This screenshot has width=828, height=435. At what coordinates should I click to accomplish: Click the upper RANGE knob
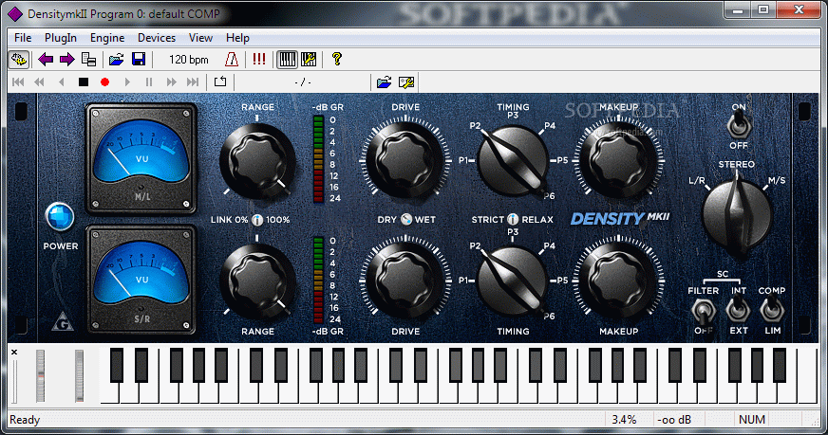click(x=257, y=160)
